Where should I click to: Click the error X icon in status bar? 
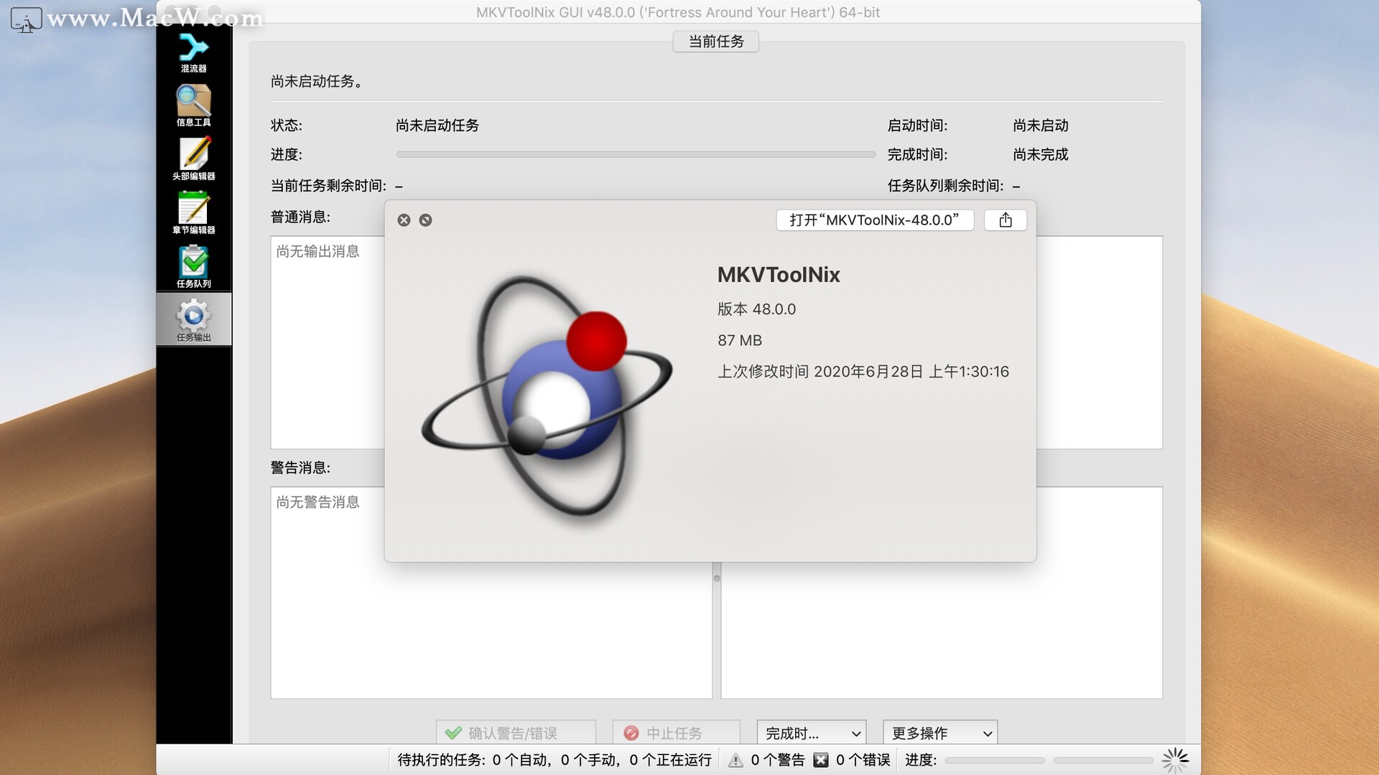coord(821,761)
